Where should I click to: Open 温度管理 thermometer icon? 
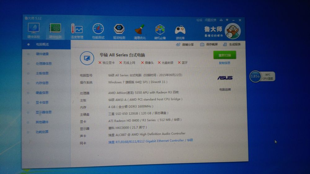[x=77, y=28]
